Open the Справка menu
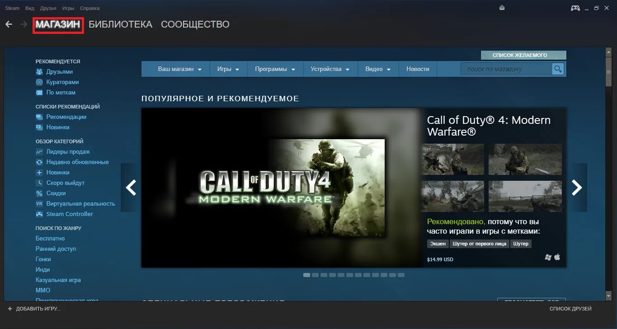 (x=89, y=8)
